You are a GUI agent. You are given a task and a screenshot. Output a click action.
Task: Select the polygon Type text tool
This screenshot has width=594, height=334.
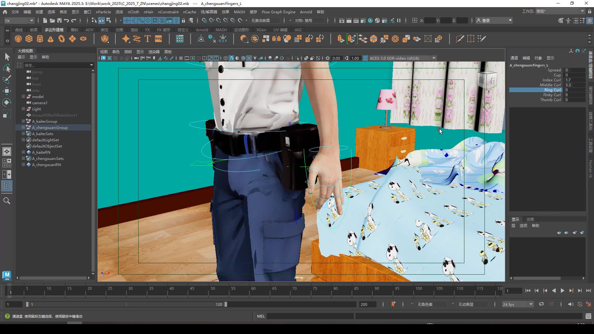click(x=147, y=39)
